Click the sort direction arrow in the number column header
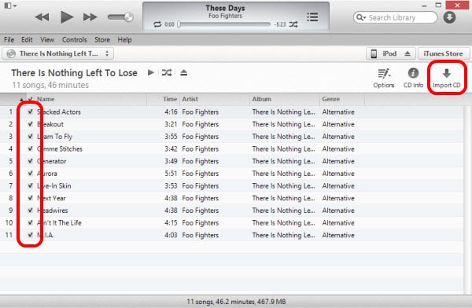The image size is (472, 308). (21, 99)
